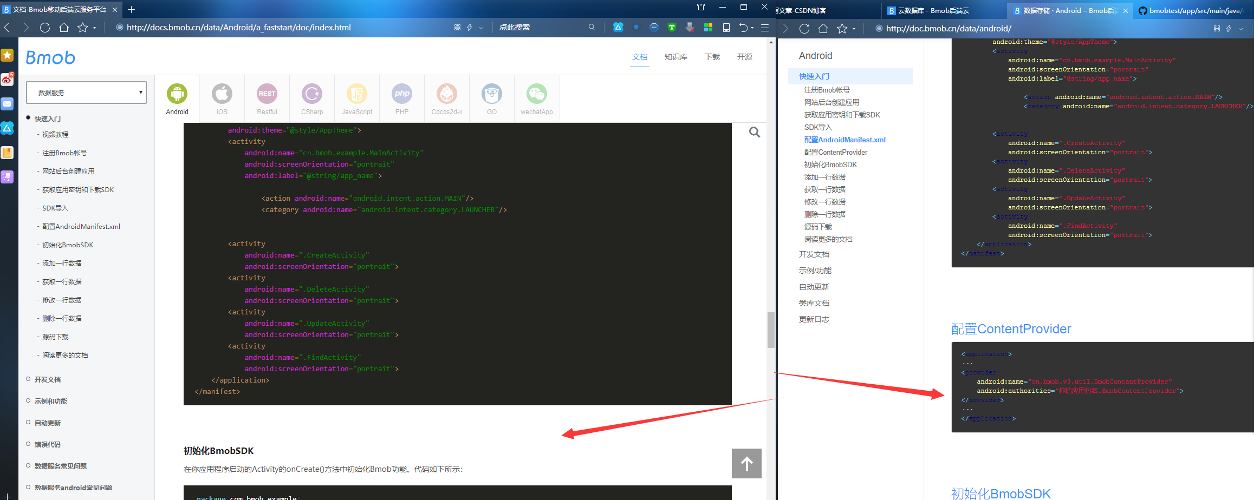Open the green T extension icon
Viewport: 1254px width, 500px height.
point(672,28)
